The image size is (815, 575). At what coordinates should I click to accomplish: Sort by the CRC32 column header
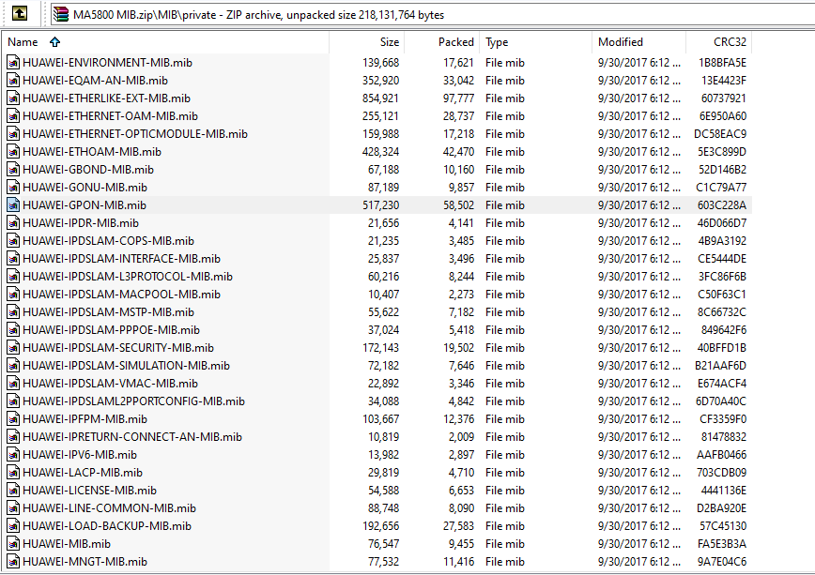click(719, 42)
